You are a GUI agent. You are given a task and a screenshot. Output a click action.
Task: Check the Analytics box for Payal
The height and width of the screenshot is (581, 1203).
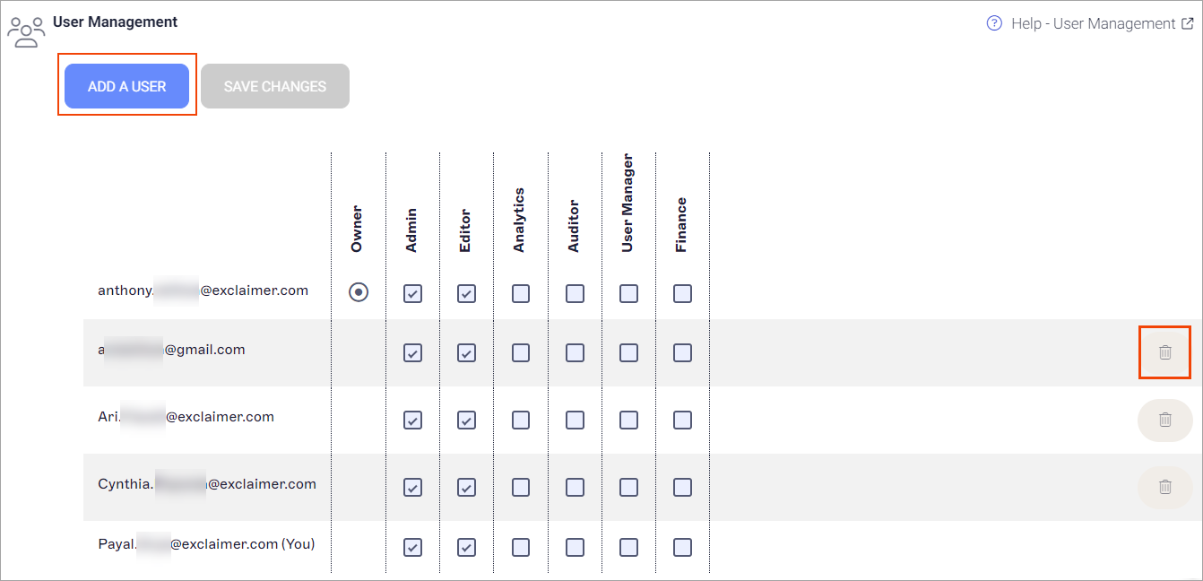click(x=520, y=547)
